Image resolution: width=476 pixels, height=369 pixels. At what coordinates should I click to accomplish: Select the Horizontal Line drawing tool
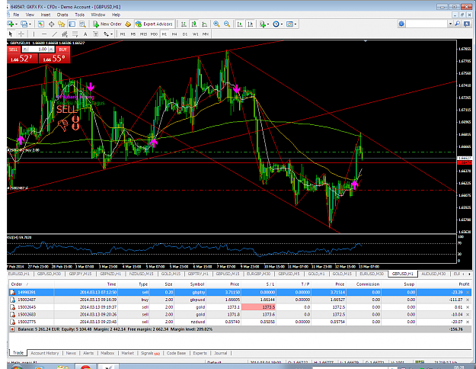(x=44, y=34)
